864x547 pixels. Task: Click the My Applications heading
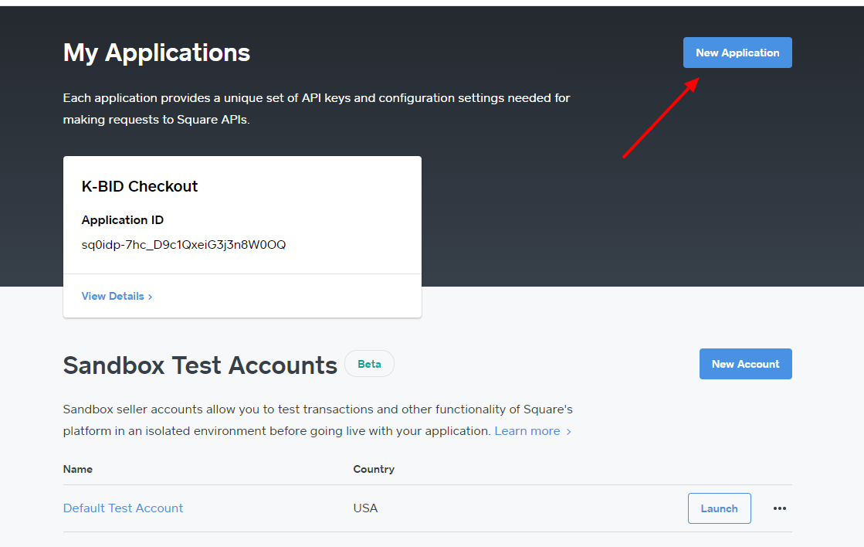[157, 53]
